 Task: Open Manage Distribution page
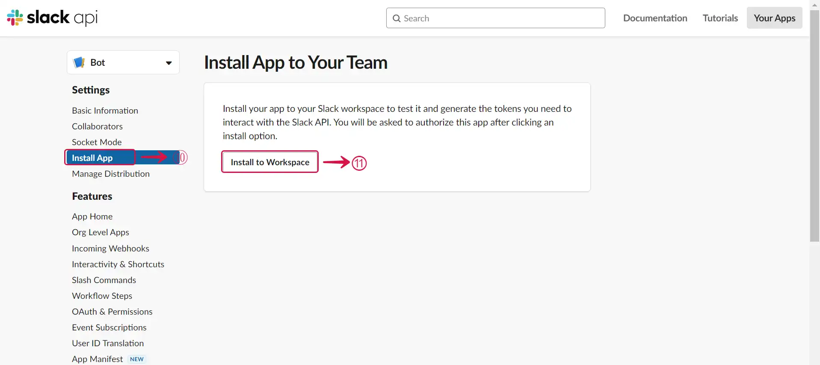[111, 174]
